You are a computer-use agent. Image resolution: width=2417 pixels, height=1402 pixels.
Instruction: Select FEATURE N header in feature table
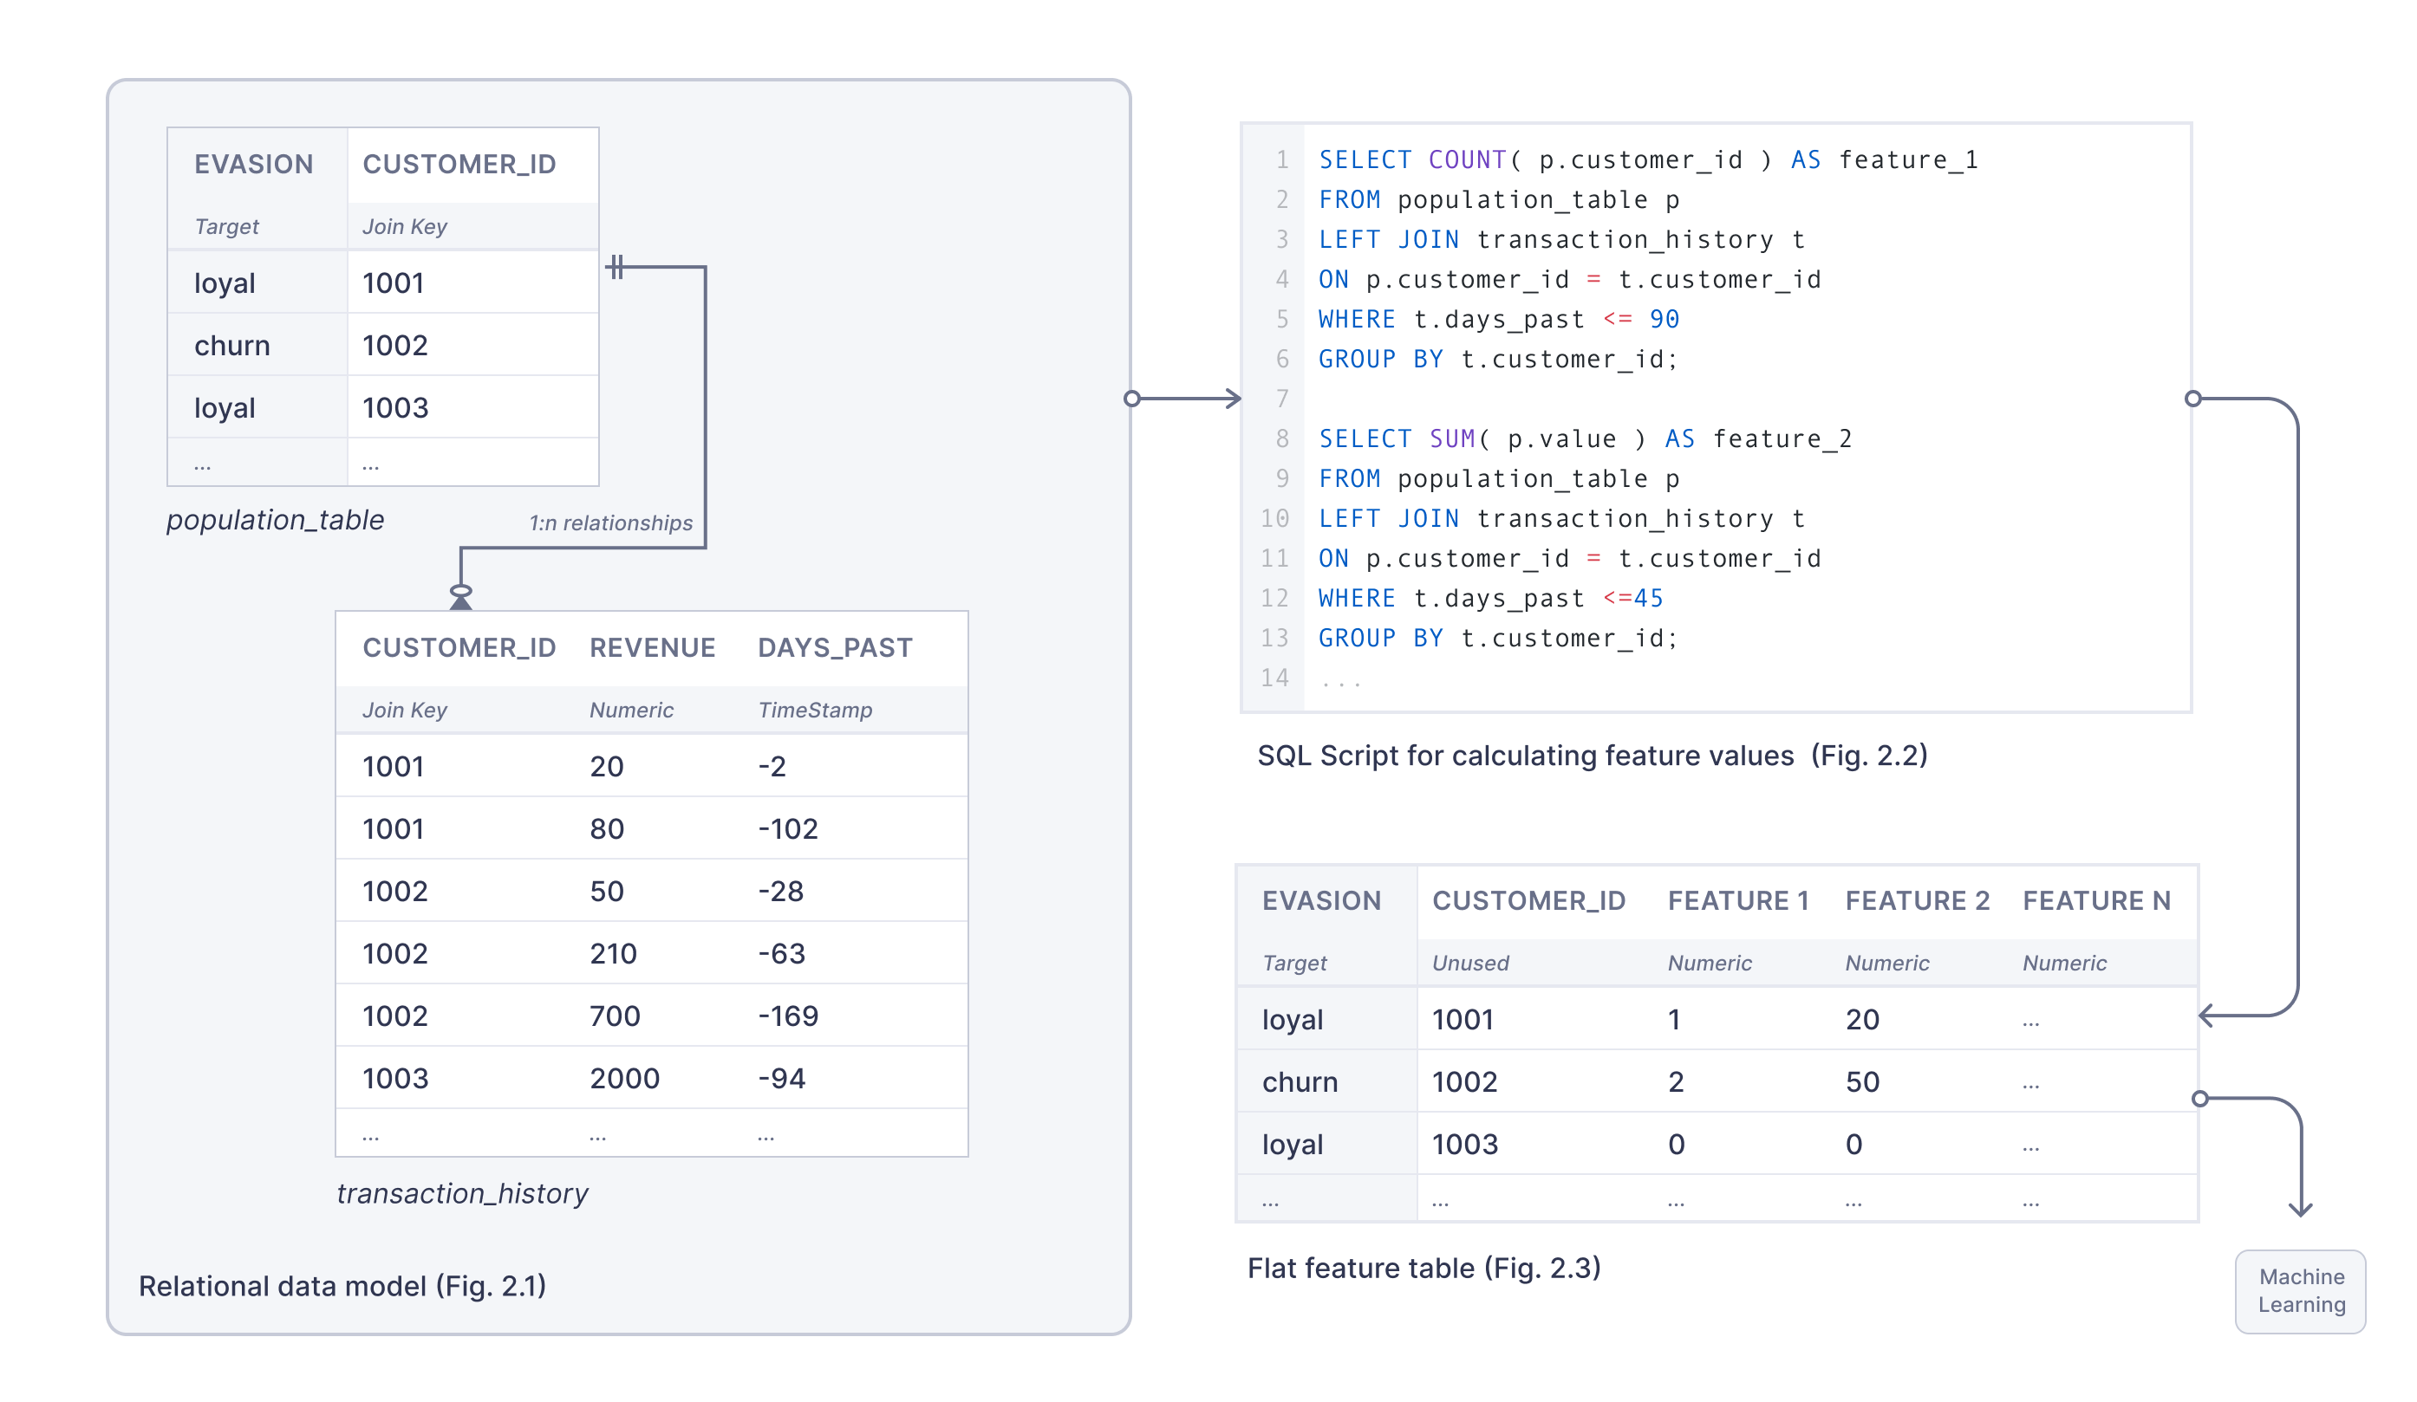[2095, 900]
